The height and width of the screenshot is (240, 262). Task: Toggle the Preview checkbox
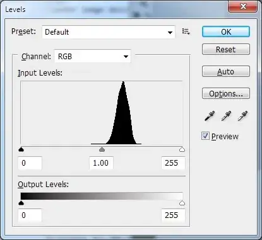click(x=205, y=136)
